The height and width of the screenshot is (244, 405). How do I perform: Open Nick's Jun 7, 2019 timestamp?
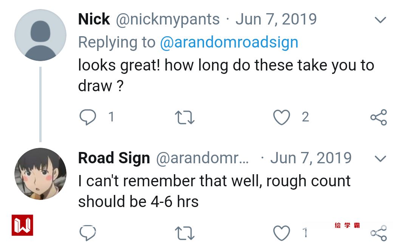(276, 19)
